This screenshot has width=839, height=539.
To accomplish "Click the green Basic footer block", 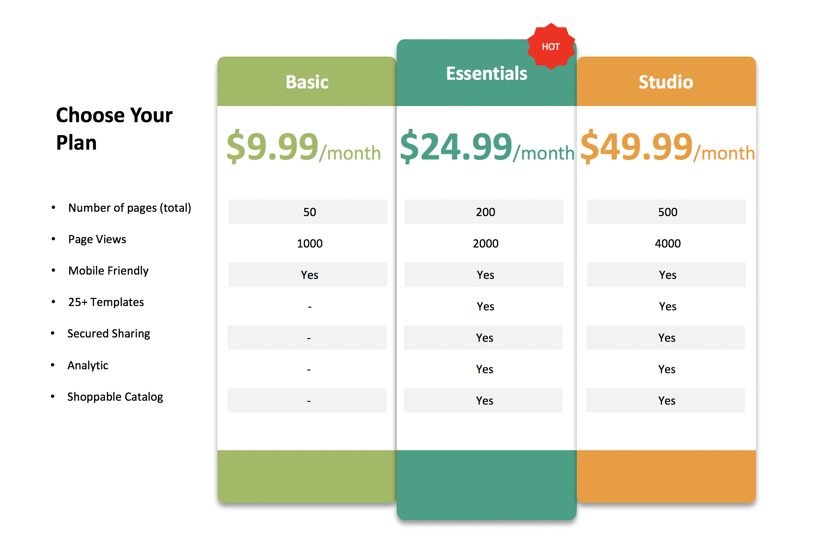I will [307, 475].
